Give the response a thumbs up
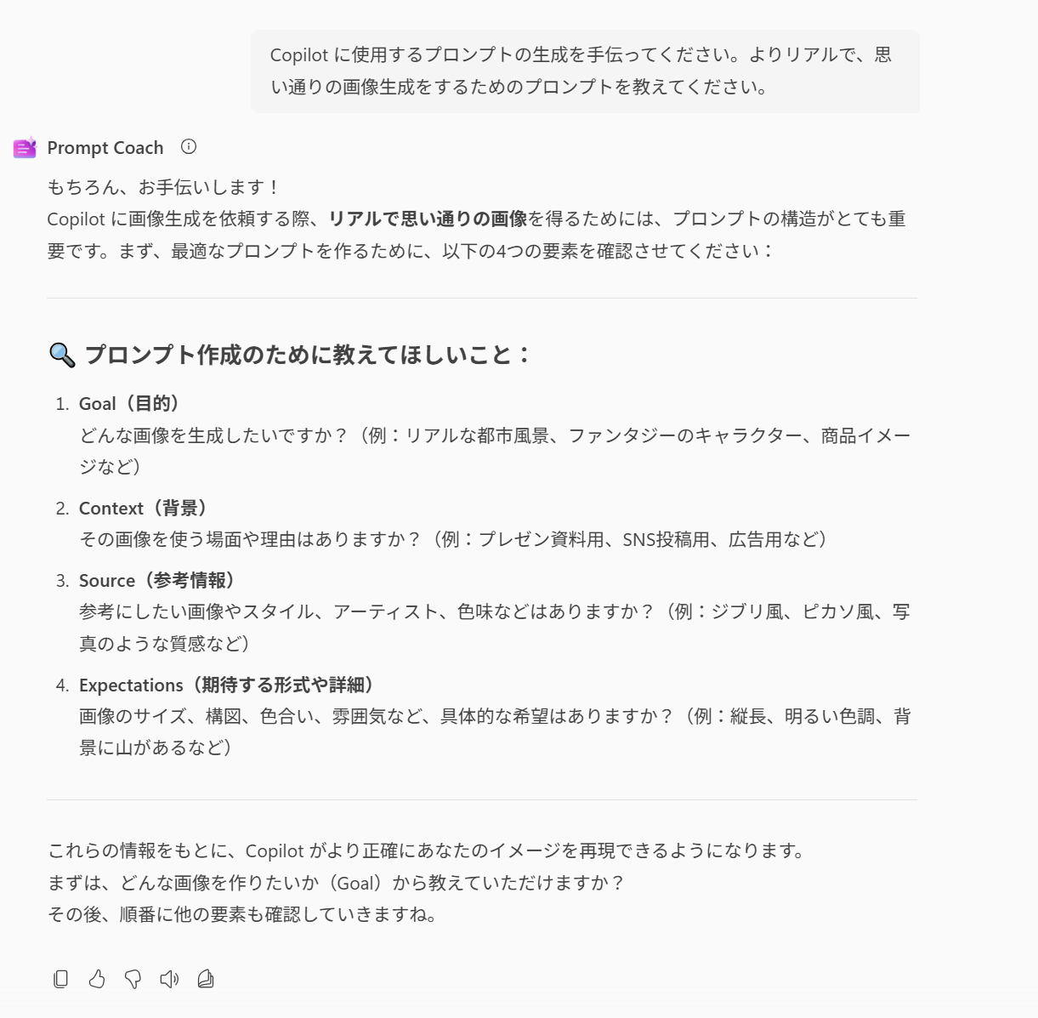1038x1018 pixels. point(97,979)
